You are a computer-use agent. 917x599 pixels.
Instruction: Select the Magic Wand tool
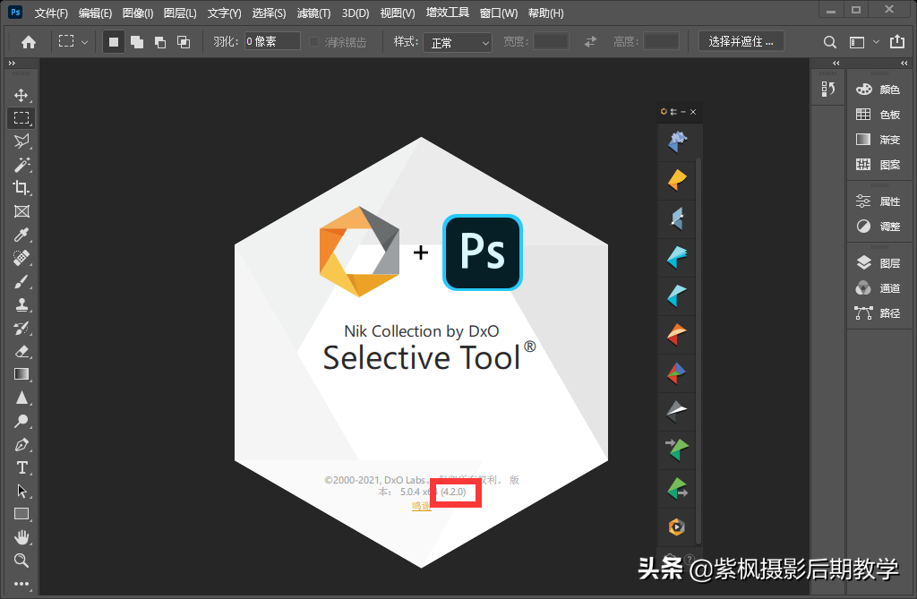(21, 165)
